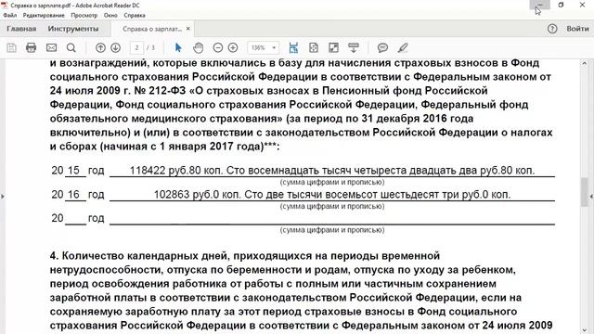Open the Просмотр menu
The height and width of the screenshot is (334, 594).
pyautogui.click(x=84, y=15)
